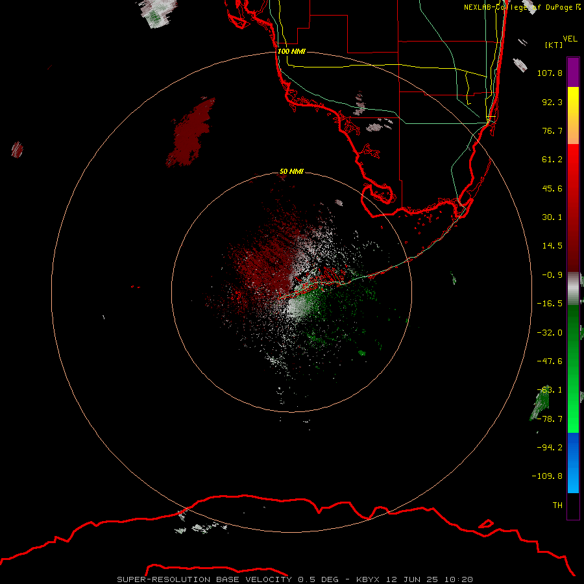
Task: Click the blue segment of velocity color bar
Action: [573, 463]
